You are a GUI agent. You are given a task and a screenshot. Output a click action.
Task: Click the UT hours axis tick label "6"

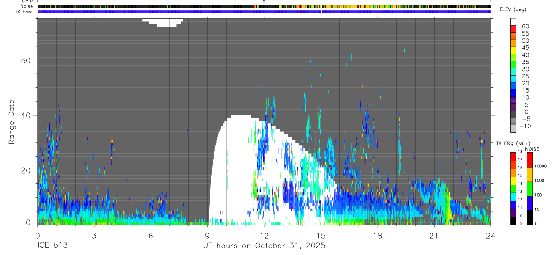tap(151, 236)
